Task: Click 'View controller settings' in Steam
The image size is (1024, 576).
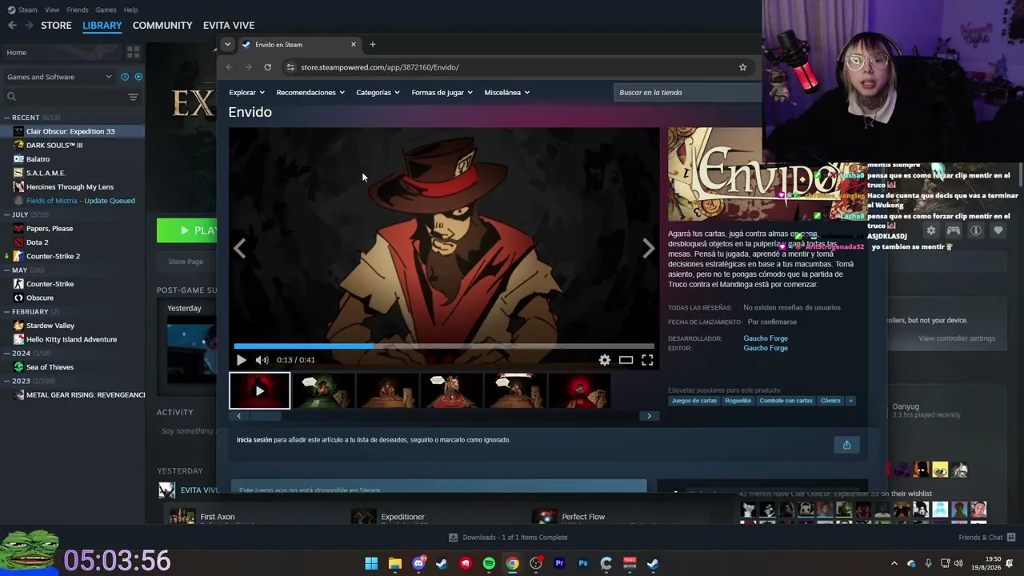Action: tap(957, 338)
